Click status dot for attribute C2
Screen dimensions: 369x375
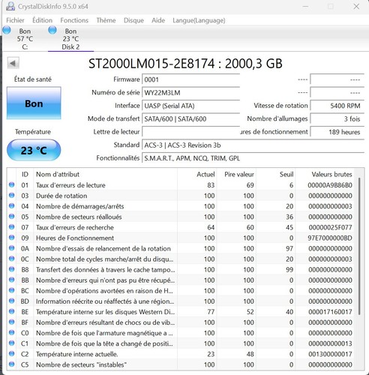click(11, 354)
